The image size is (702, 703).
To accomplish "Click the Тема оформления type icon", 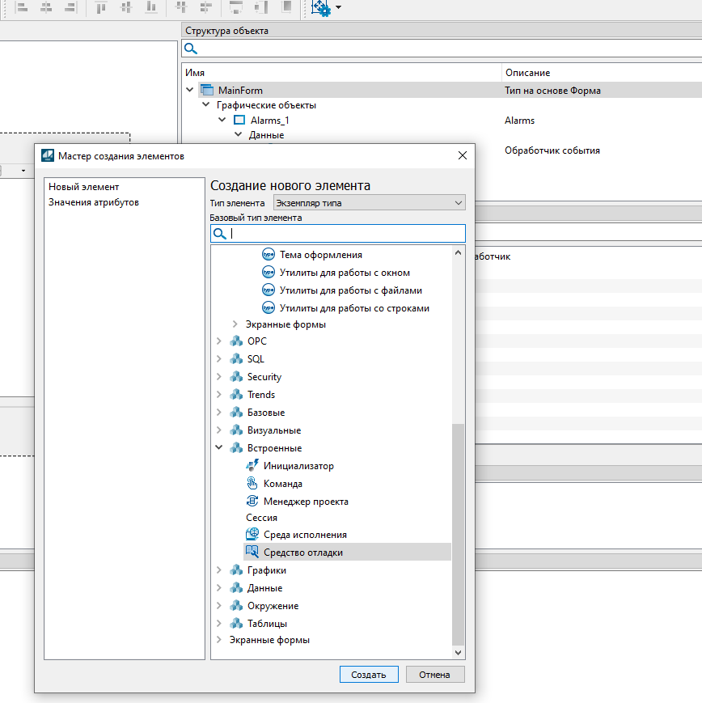I will click(269, 255).
